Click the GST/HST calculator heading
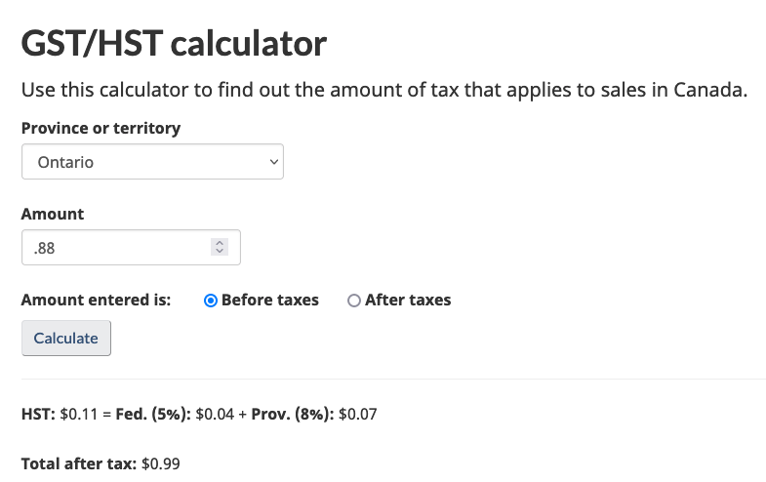Image resolution: width=766 pixels, height=482 pixels. click(x=174, y=44)
